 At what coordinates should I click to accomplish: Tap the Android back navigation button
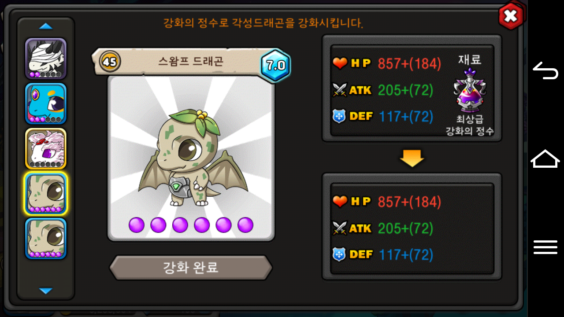(545, 70)
